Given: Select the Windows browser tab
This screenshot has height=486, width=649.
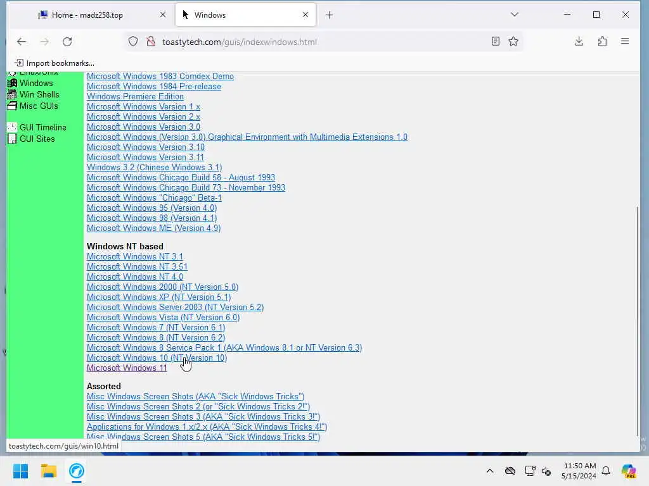Looking at the screenshot, I should click(245, 15).
